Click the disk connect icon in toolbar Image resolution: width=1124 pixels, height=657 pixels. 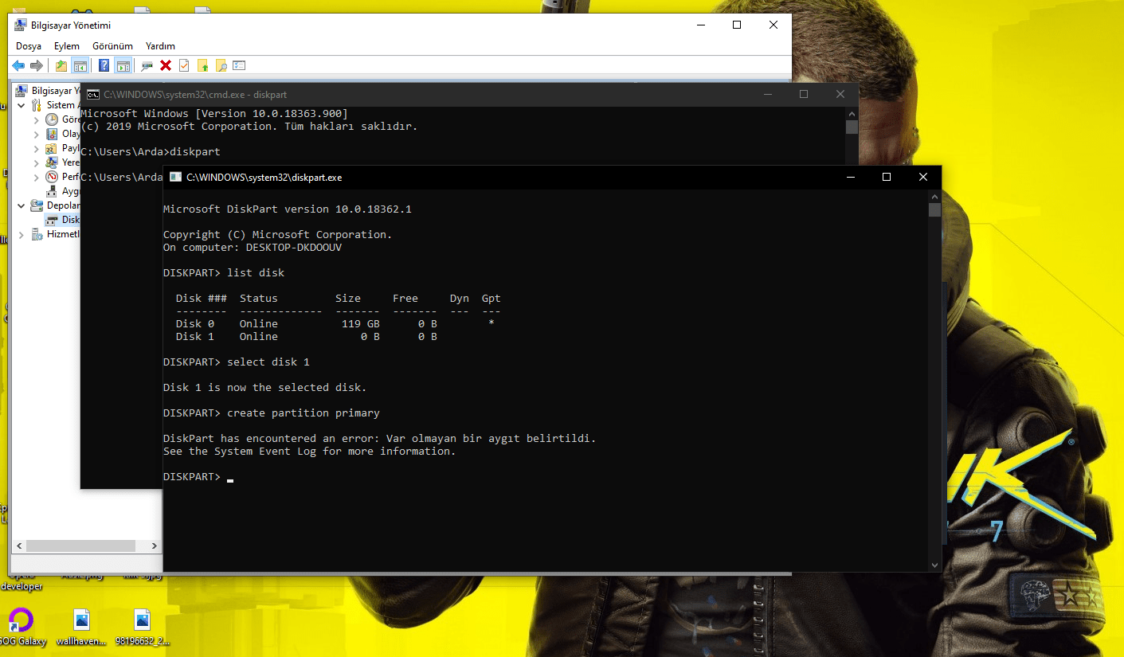(147, 65)
